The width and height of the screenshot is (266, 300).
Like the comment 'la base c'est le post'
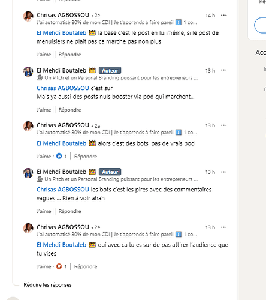[44, 55]
